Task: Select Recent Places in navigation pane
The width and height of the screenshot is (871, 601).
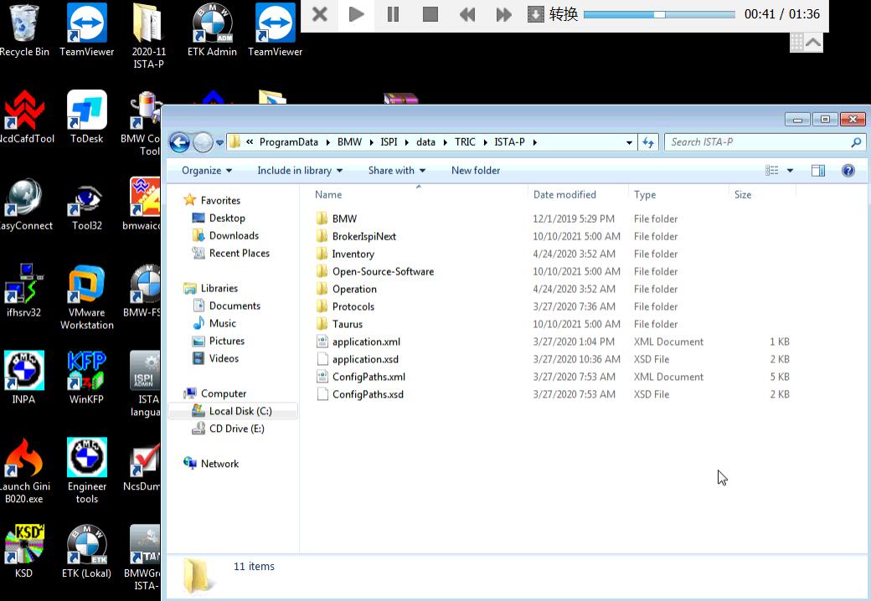Action: click(x=231, y=254)
